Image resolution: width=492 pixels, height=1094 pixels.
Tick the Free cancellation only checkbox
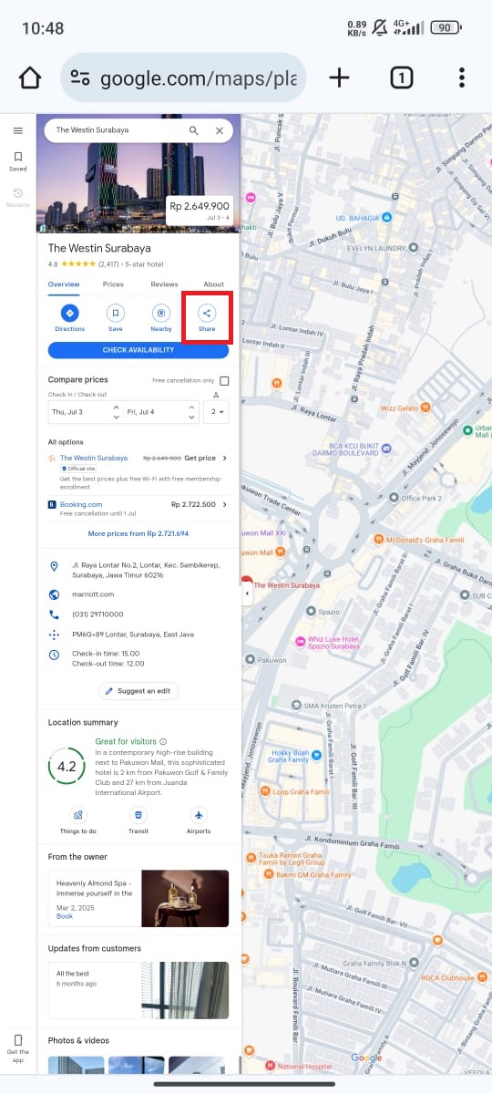(x=224, y=380)
